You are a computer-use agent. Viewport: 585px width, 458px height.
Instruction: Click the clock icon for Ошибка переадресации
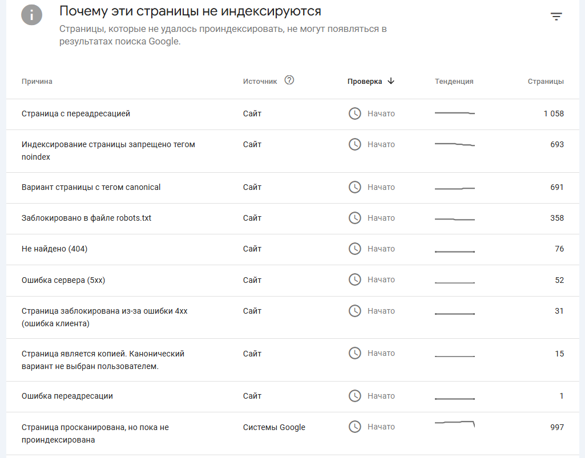[x=355, y=396]
